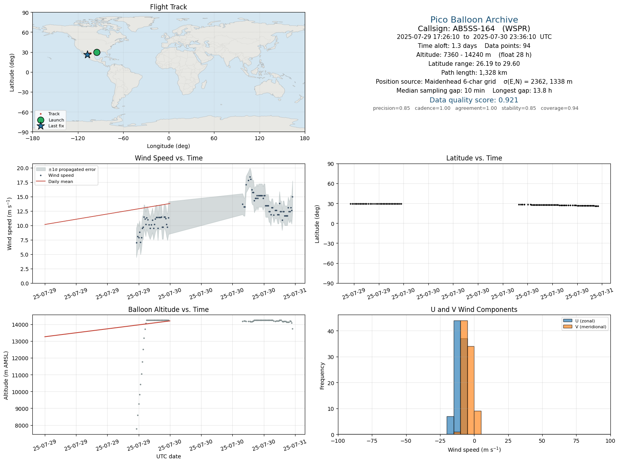The height and width of the screenshot is (463, 619).
Task: Pick the U (zonal) blue legend swatch
Action: pyautogui.click(x=568, y=321)
